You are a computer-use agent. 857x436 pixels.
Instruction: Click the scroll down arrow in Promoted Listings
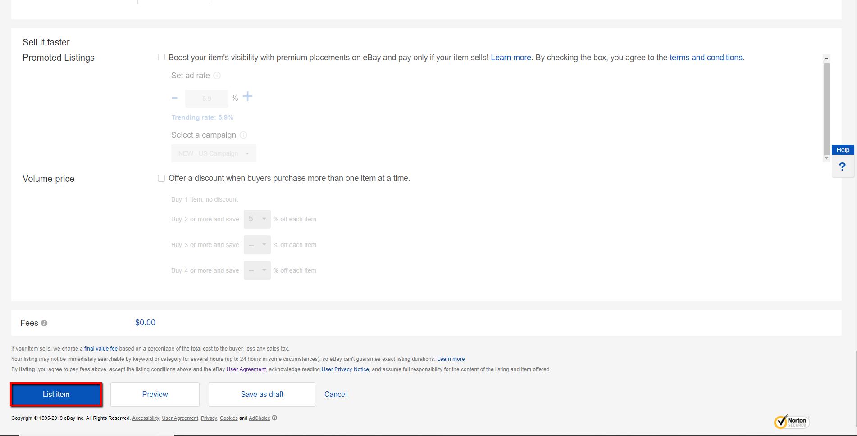pyautogui.click(x=826, y=158)
